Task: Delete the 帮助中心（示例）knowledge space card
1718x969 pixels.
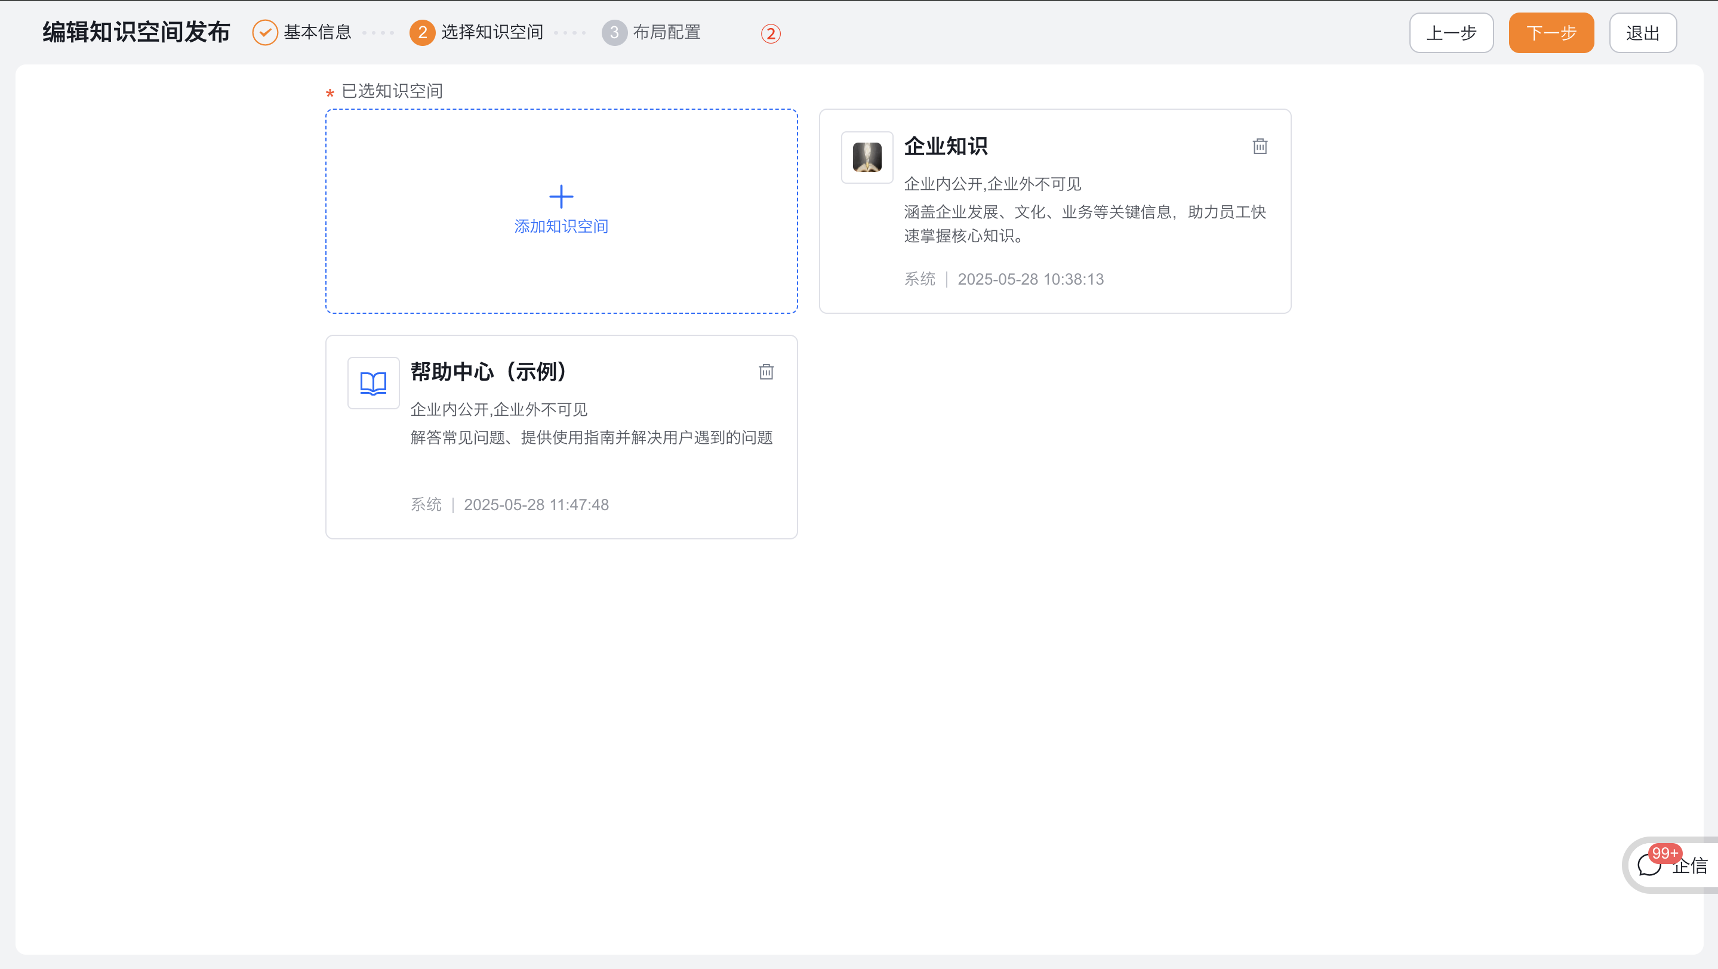Action: tap(766, 372)
